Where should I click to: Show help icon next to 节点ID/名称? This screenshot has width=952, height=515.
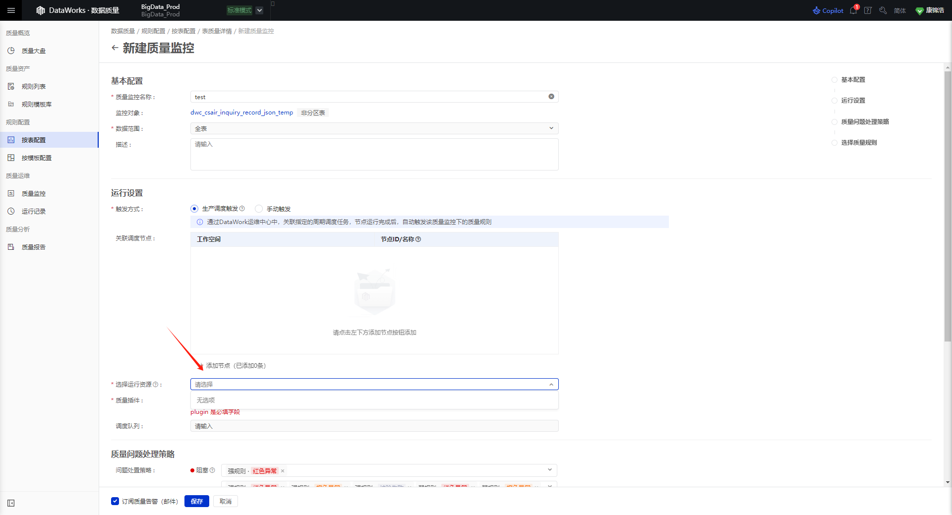pyautogui.click(x=418, y=239)
